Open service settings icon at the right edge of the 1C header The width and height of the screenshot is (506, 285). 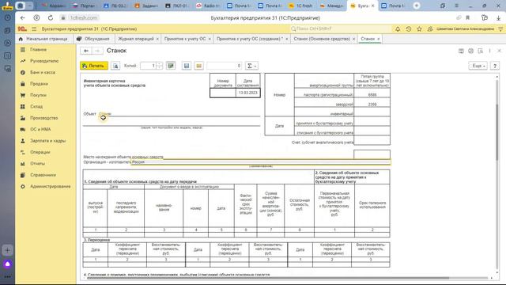pos(500,28)
